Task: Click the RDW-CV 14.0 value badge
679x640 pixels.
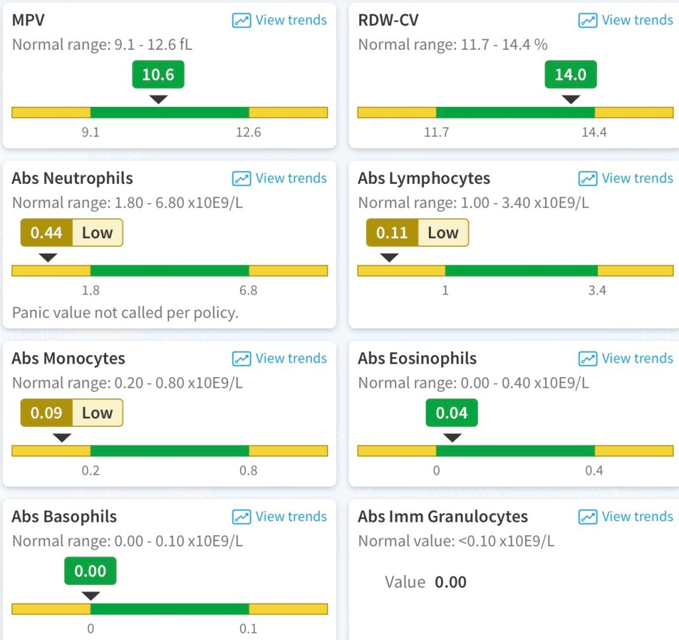Action: tap(570, 74)
